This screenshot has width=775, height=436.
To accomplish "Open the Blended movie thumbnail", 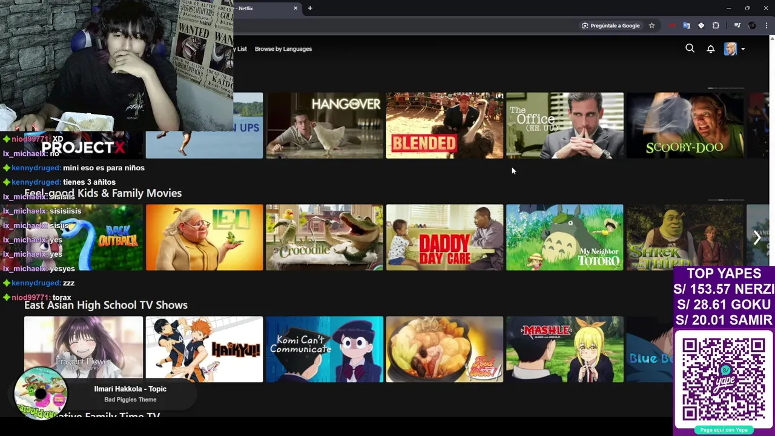I will [x=444, y=125].
